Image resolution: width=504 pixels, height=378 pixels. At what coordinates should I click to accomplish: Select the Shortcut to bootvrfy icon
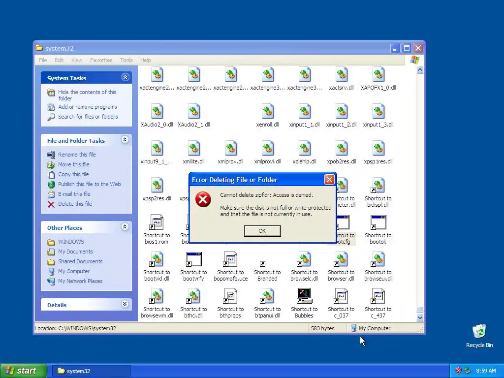tap(194, 259)
